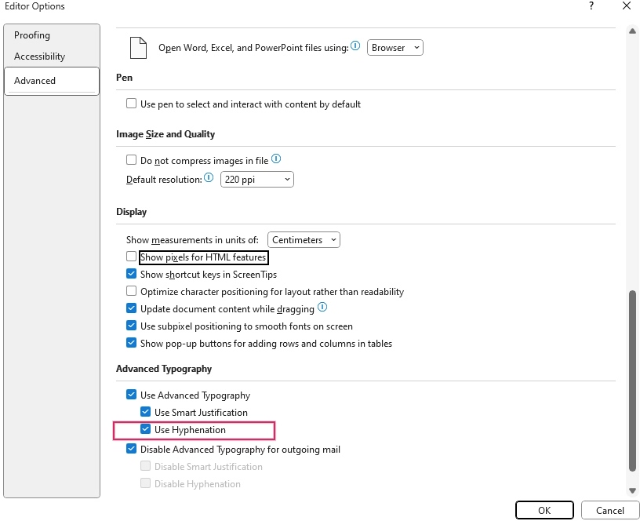Click the Help question mark icon
640x521 pixels.
pos(591,6)
